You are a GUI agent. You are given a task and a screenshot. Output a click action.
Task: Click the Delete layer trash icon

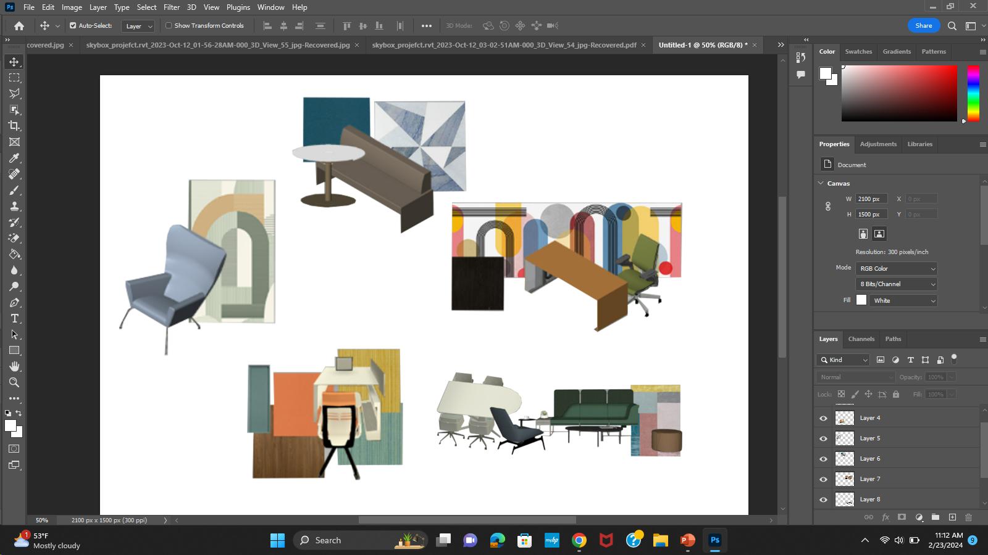click(968, 517)
